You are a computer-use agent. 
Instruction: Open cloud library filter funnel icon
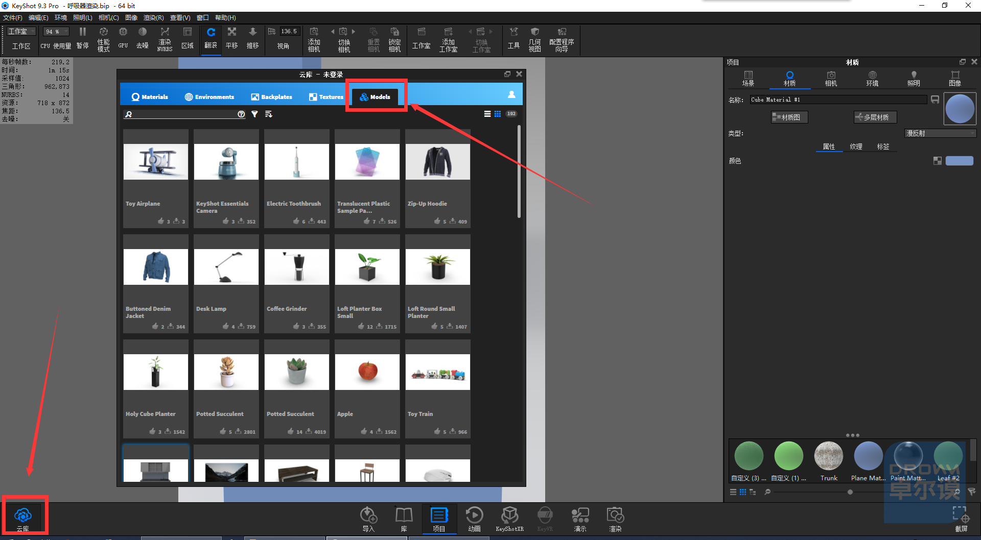point(254,114)
